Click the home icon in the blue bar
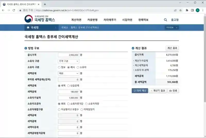206x138 pixels. click(x=28, y=28)
